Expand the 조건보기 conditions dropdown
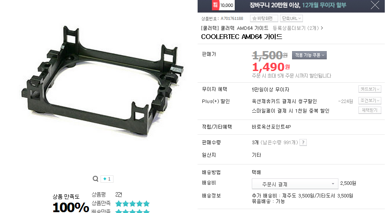Image resolution: width=390 pixels, height=213 pixels. (370, 100)
